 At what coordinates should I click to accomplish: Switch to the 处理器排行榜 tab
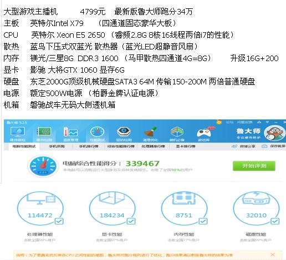coord(153,146)
